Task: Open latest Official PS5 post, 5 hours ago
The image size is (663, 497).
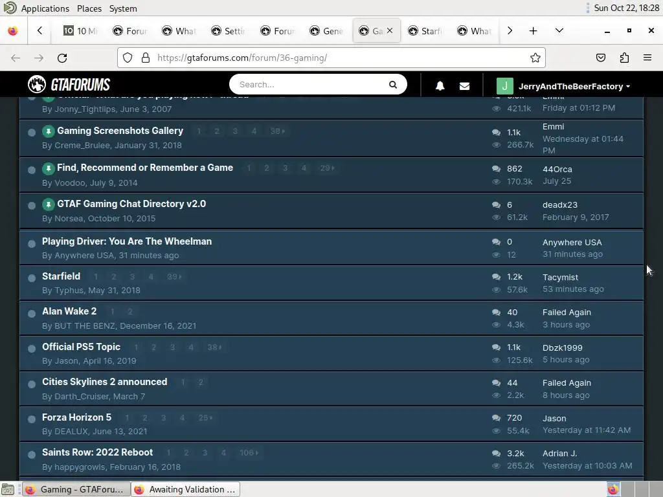Action: coord(566,360)
